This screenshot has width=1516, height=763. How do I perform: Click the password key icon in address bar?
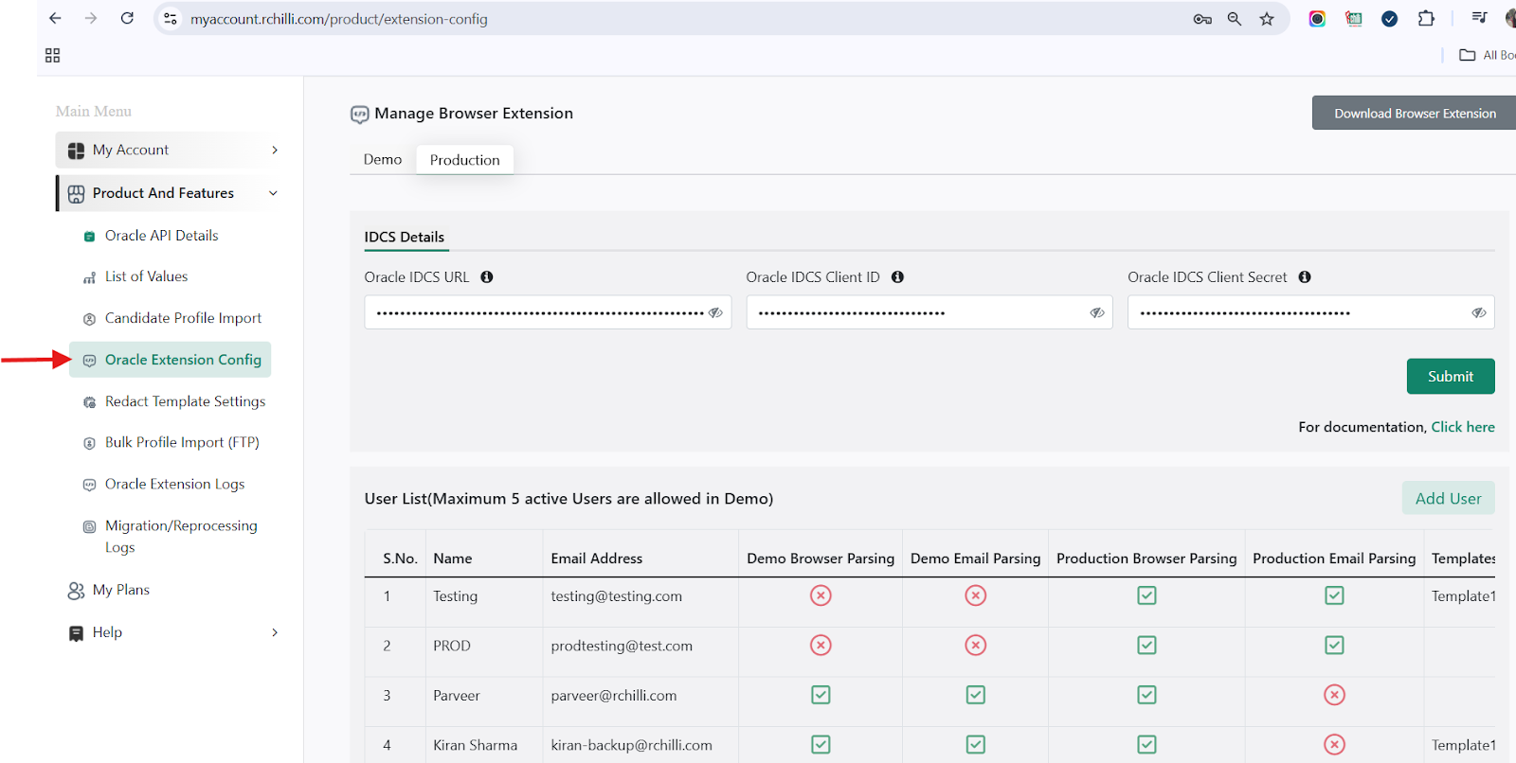[1202, 19]
